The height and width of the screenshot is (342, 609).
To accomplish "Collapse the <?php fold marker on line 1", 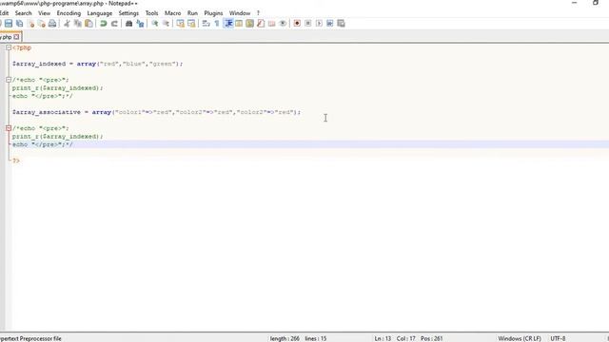I will [x=9, y=47].
